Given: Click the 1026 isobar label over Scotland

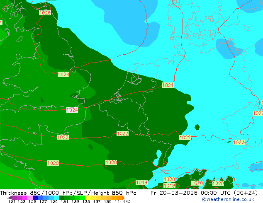Looking at the screenshot, I should coord(45,13).
